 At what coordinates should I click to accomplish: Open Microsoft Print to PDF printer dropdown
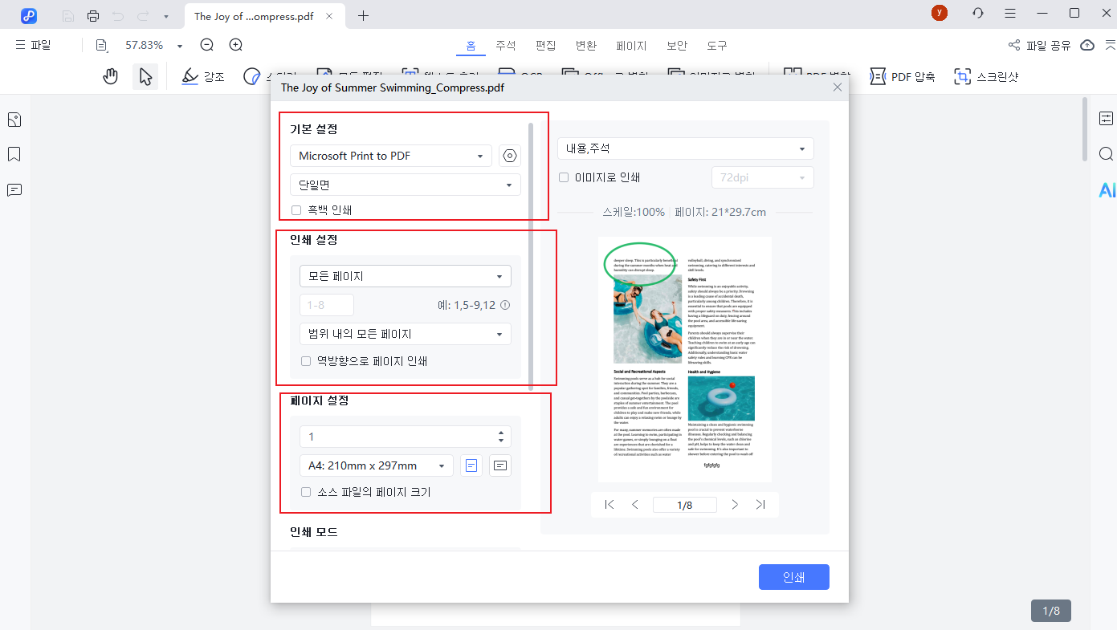point(390,156)
